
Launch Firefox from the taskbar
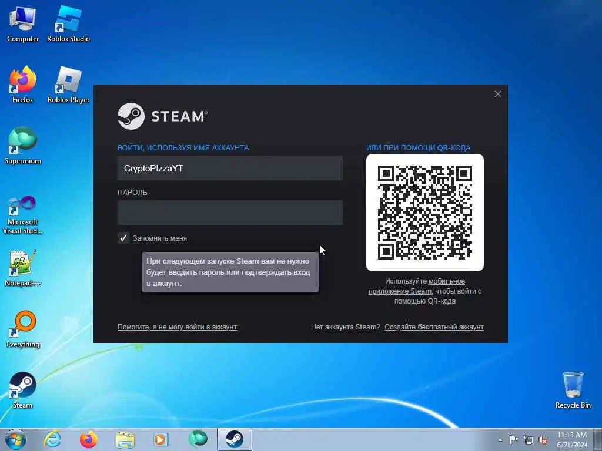(89, 439)
